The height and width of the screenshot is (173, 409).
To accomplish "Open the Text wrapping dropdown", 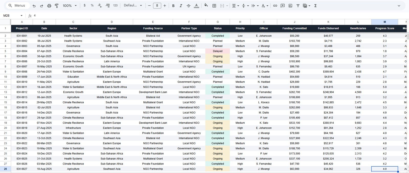I will [x=255, y=6].
